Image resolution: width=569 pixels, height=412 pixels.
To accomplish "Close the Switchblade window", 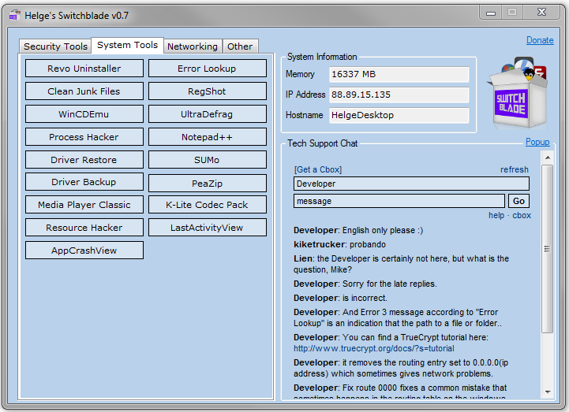I will click(x=541, y=13).
